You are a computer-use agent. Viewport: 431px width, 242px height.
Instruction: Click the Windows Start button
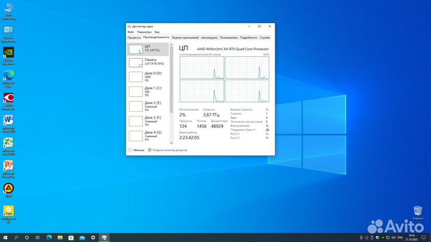5,237
